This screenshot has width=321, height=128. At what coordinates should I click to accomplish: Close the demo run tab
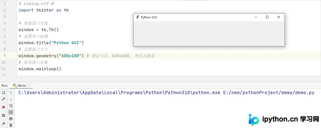29,86
